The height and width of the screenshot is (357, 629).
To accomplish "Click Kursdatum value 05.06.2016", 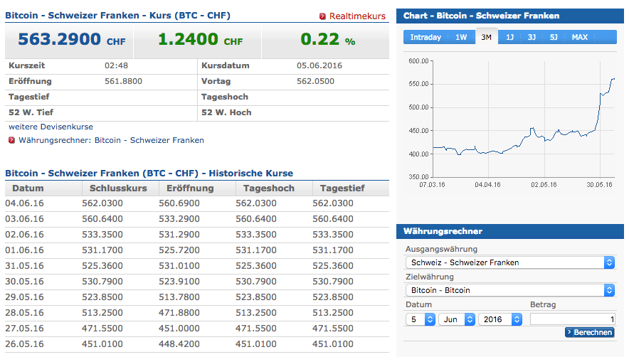I will tap(319, 66).
